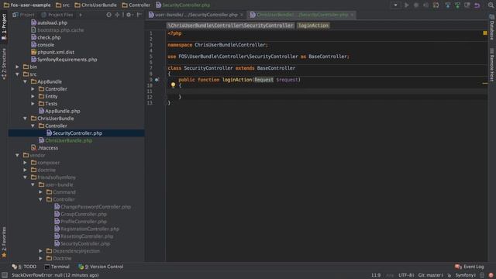Viewport: 496px width, 279px height.
Task: Collapse the src folder
Action: click(x=17, y=74)
